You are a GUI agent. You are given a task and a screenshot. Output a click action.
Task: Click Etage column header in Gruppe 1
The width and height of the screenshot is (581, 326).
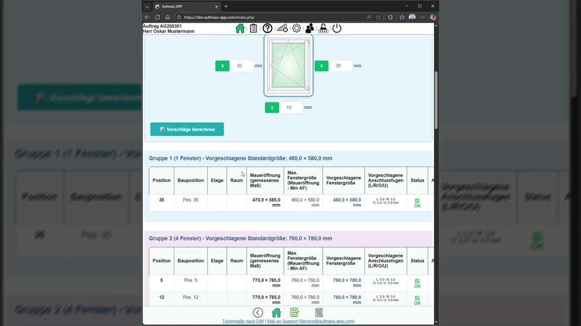click(x=217, y=180)
